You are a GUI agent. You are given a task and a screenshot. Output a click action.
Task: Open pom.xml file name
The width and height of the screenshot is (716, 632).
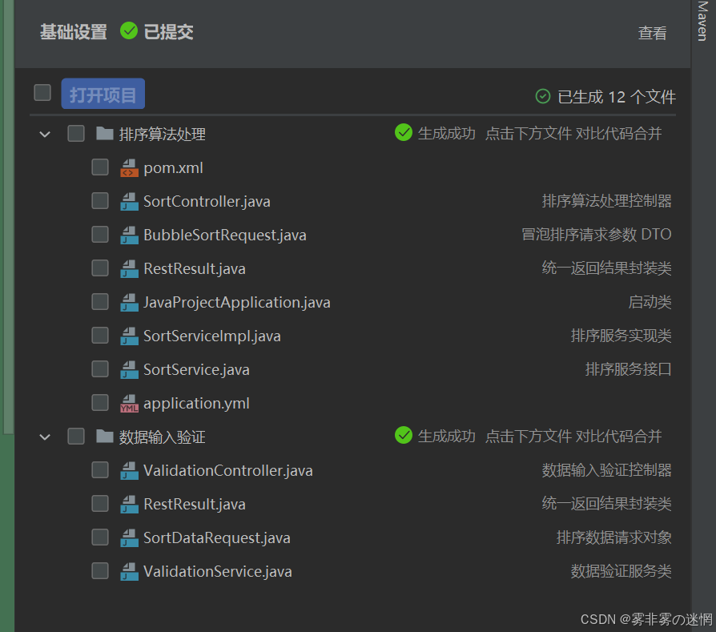point(174,168)
